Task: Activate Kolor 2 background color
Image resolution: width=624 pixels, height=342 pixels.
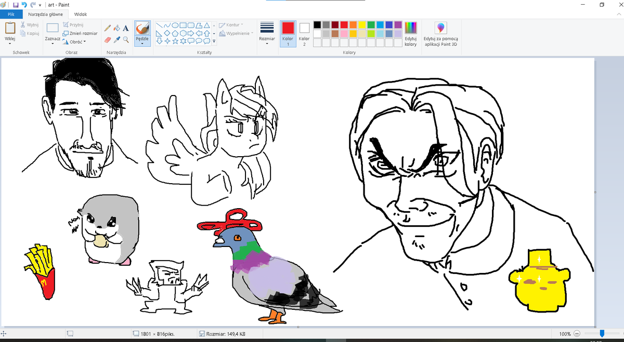Action: [x=304, y=34]
